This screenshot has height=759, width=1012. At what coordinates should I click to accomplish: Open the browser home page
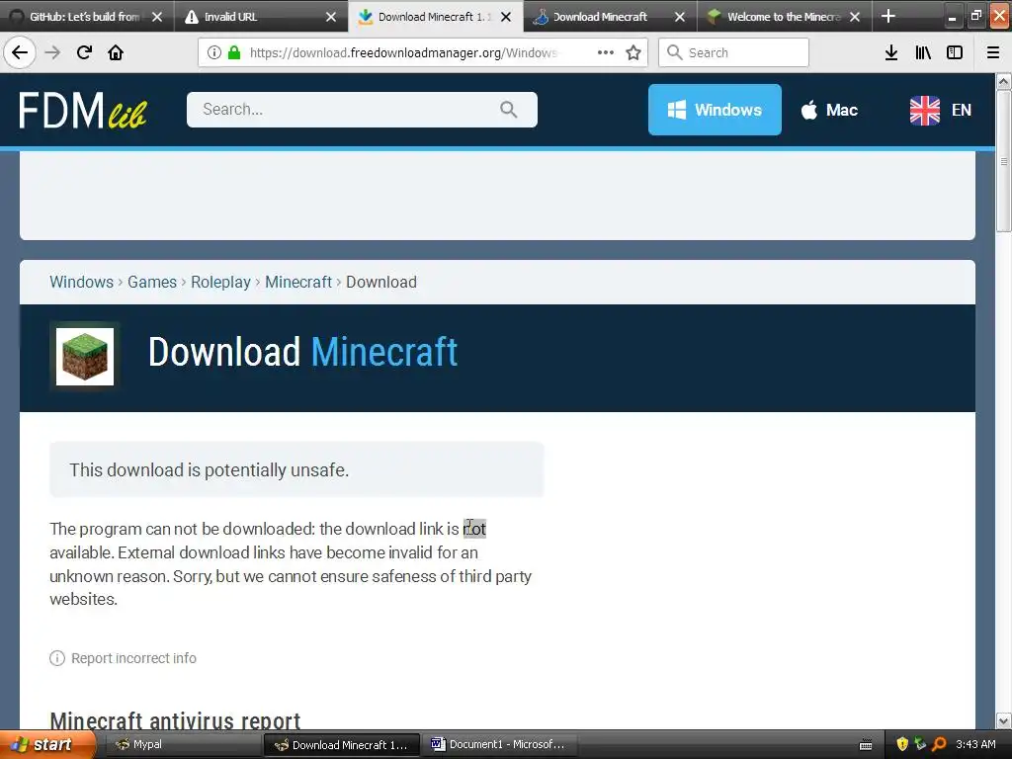[116, 52]
